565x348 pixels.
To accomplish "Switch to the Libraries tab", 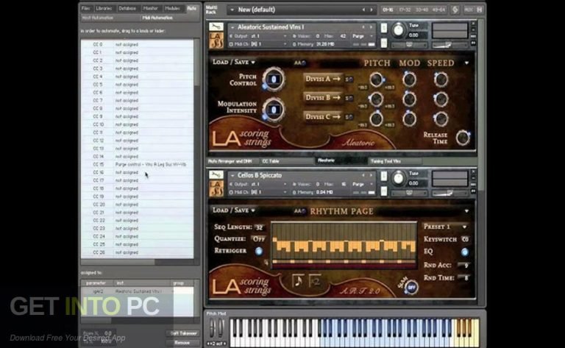I will 104,8.
